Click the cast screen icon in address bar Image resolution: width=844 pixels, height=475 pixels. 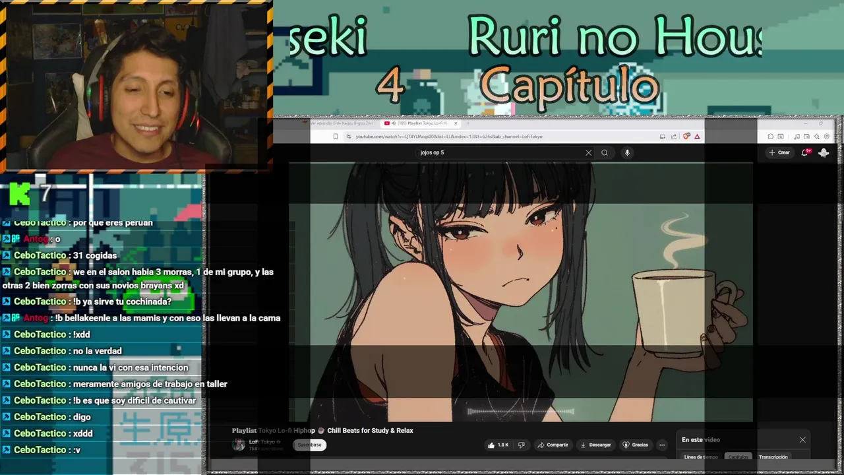coord(663,137)
